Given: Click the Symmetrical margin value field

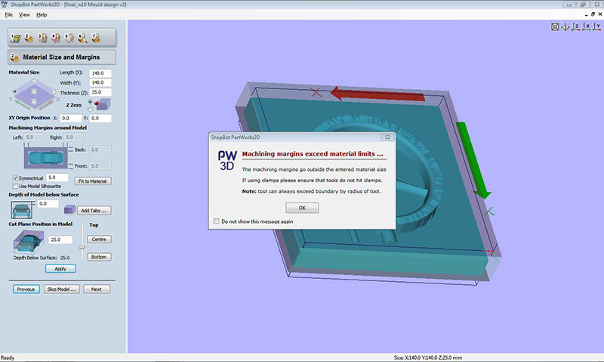Looking at the screenshot, I should (x=57, y=178).
